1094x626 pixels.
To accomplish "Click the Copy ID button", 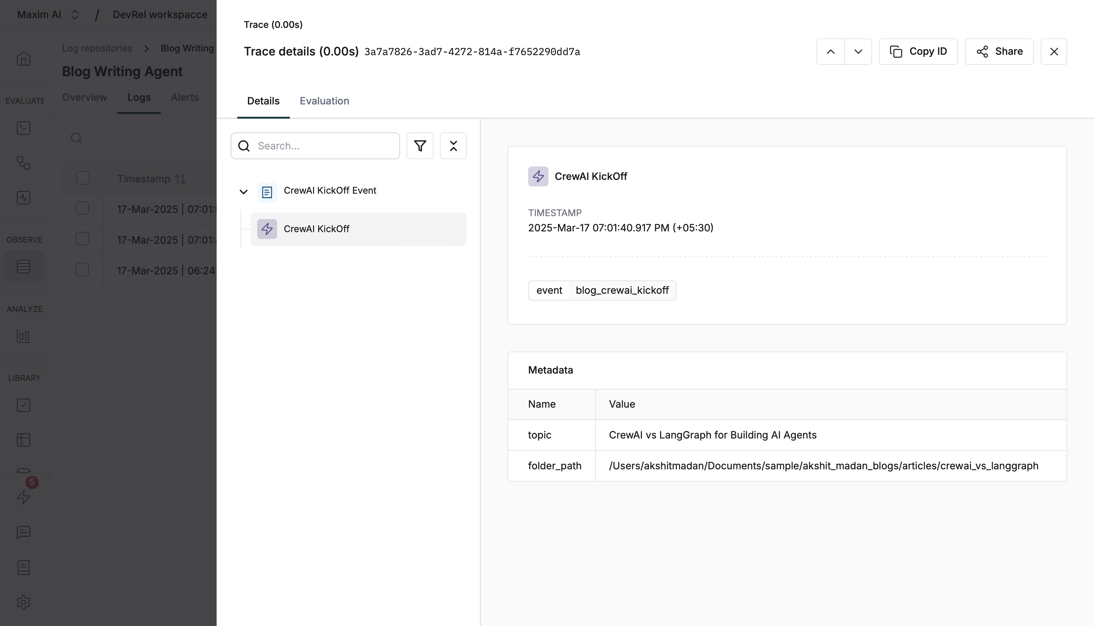I will (x=918, y=52).
